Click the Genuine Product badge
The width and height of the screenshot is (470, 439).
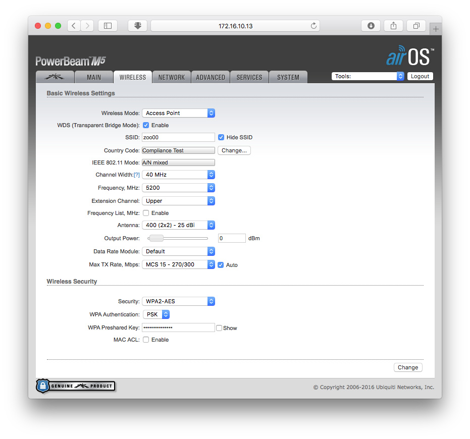(76, 386)
